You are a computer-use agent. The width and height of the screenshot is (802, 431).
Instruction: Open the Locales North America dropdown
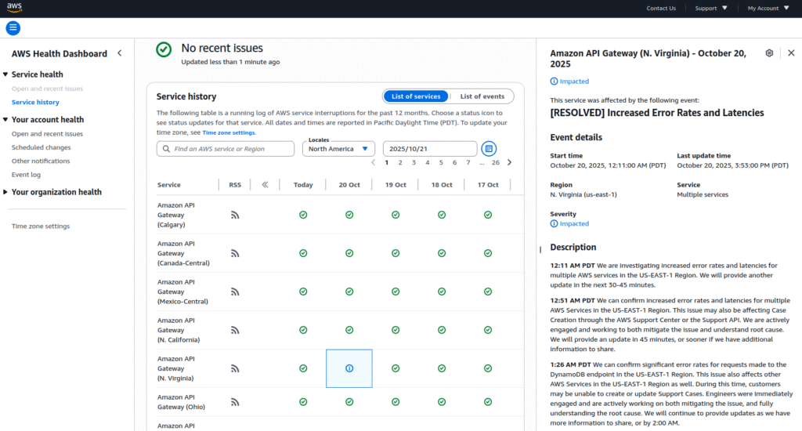pyautogui.click(x=338, y=149)
